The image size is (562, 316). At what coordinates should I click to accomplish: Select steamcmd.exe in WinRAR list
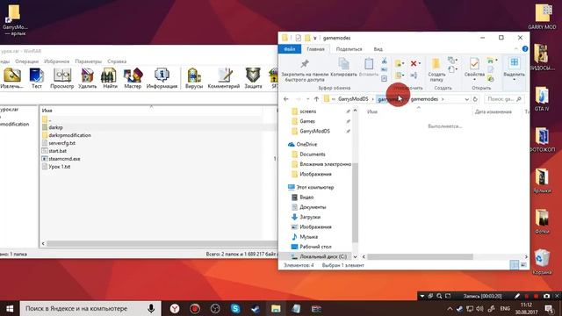pyautogui.click(x=64, y=158)
